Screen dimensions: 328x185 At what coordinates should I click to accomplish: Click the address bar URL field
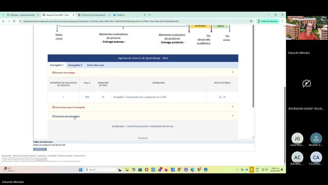point(133,21)
